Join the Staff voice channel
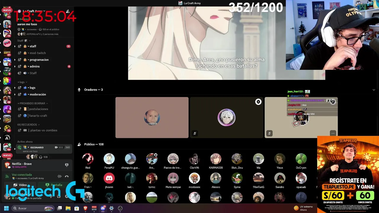This screenshot has height=213, width=379. coord(44,73)
